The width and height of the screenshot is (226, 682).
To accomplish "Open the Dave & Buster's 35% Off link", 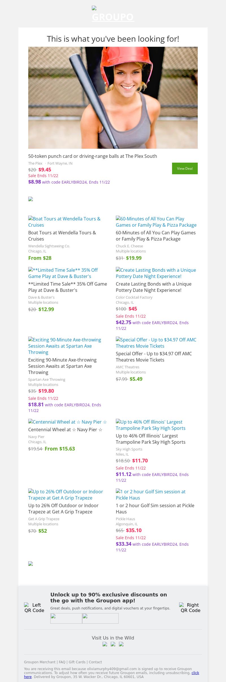I will [63, 273].
